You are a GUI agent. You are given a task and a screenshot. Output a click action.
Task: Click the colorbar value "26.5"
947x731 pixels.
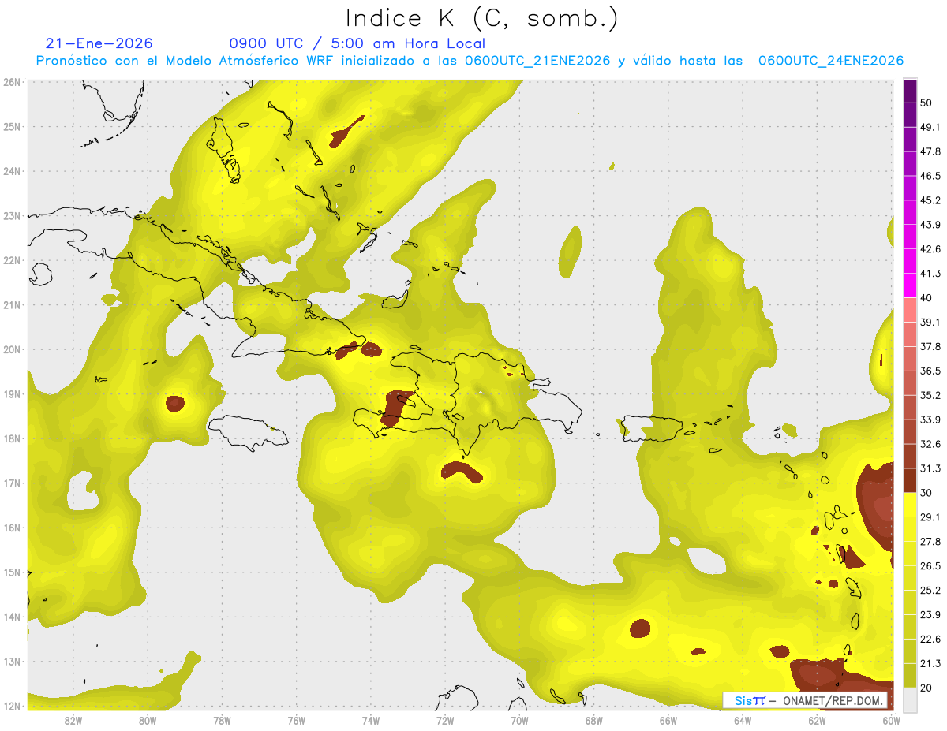point(930,566)
